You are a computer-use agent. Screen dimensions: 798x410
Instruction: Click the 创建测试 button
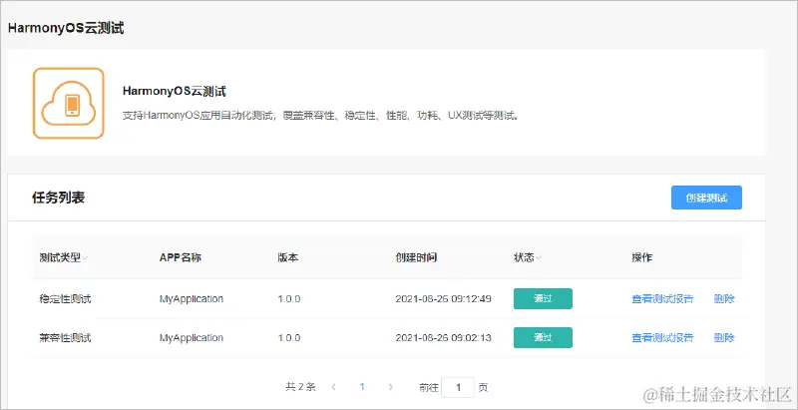coord(706,198)
